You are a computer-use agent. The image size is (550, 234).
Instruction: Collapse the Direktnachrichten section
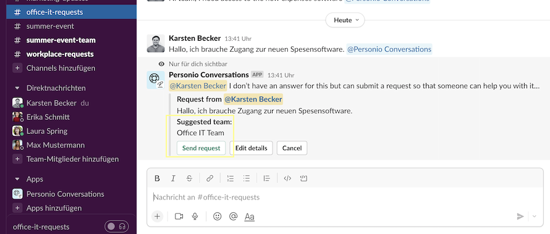coord(17,88)
